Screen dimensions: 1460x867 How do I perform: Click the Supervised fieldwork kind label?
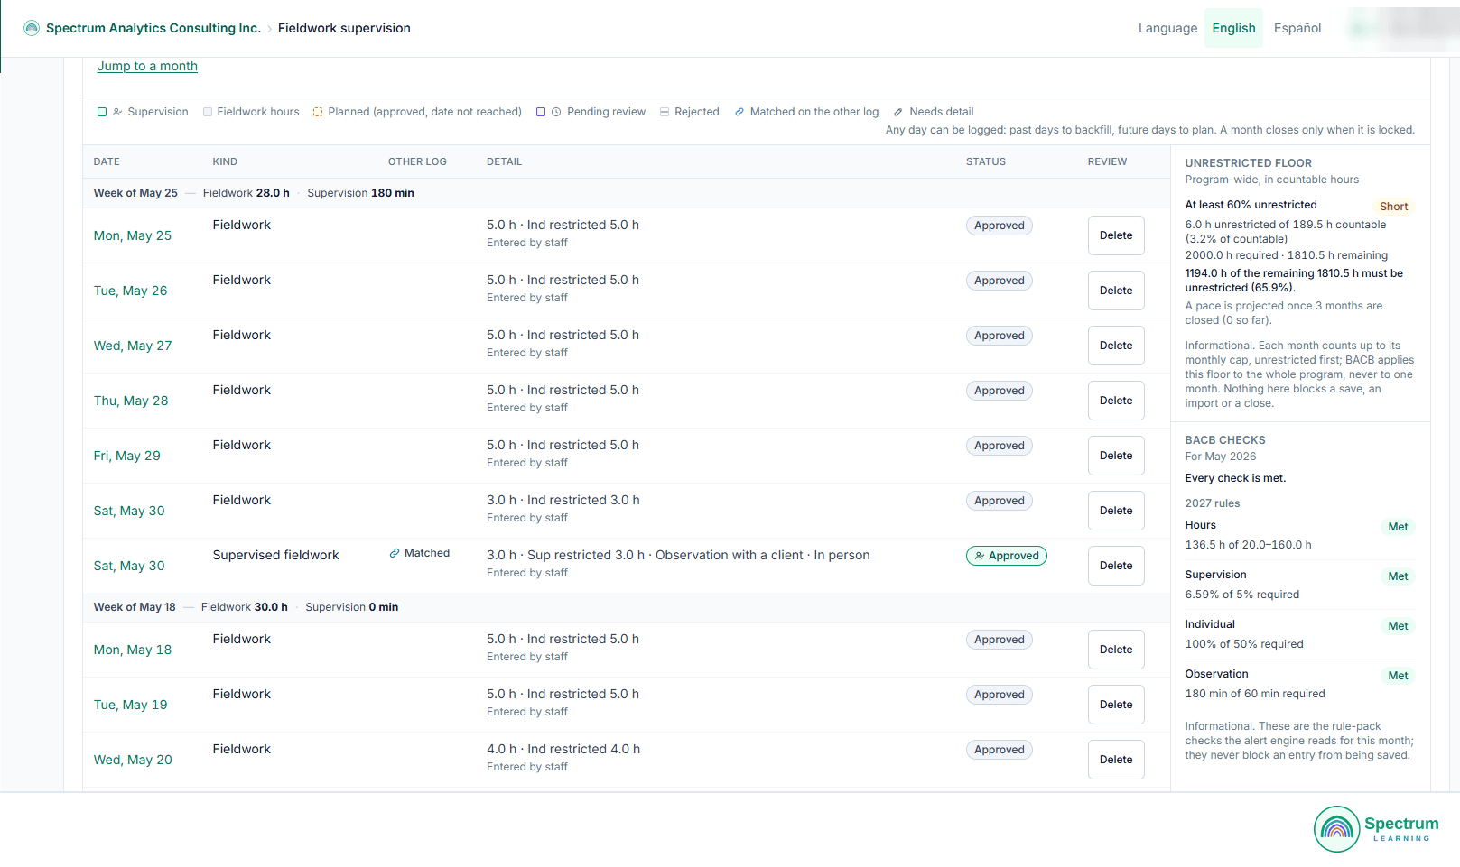[275, 555]
